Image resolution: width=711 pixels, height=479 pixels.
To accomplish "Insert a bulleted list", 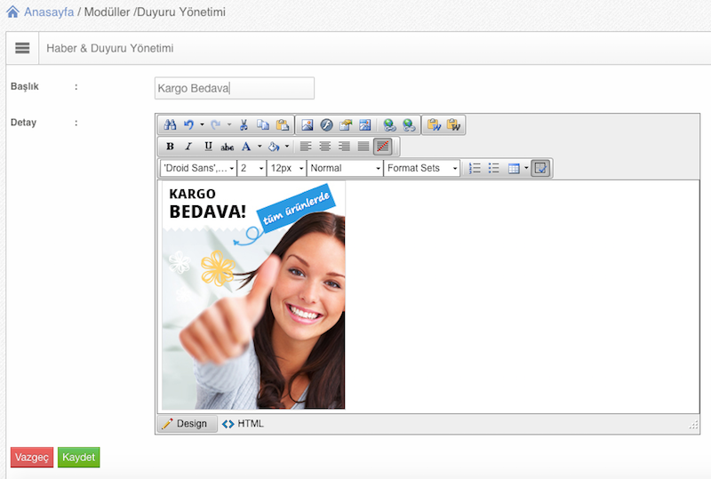I will (494, 168).
